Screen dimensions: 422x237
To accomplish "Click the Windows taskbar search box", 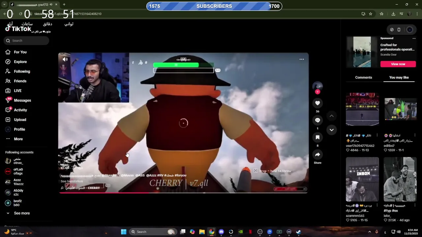I will pyautogui.click(x=153, y=232).
